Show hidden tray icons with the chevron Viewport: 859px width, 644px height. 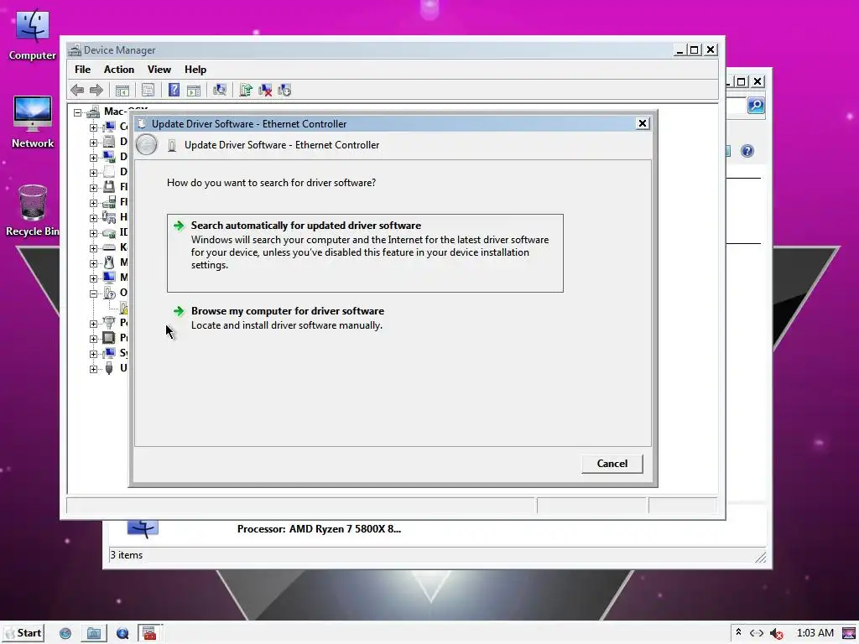tap(738, 632)
